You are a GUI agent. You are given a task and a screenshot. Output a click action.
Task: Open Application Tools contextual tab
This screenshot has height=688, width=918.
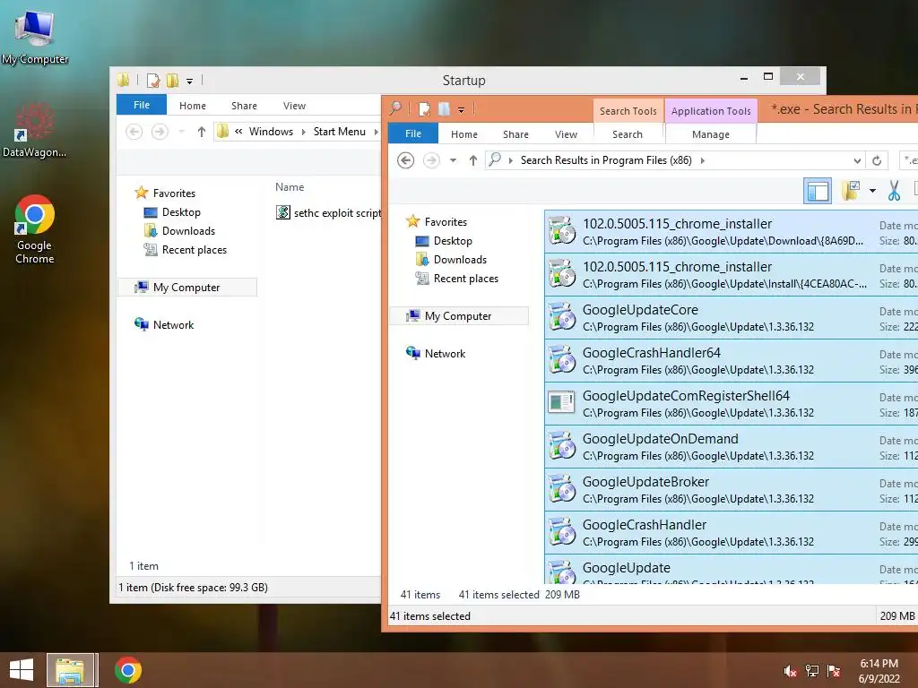(711, 111)
